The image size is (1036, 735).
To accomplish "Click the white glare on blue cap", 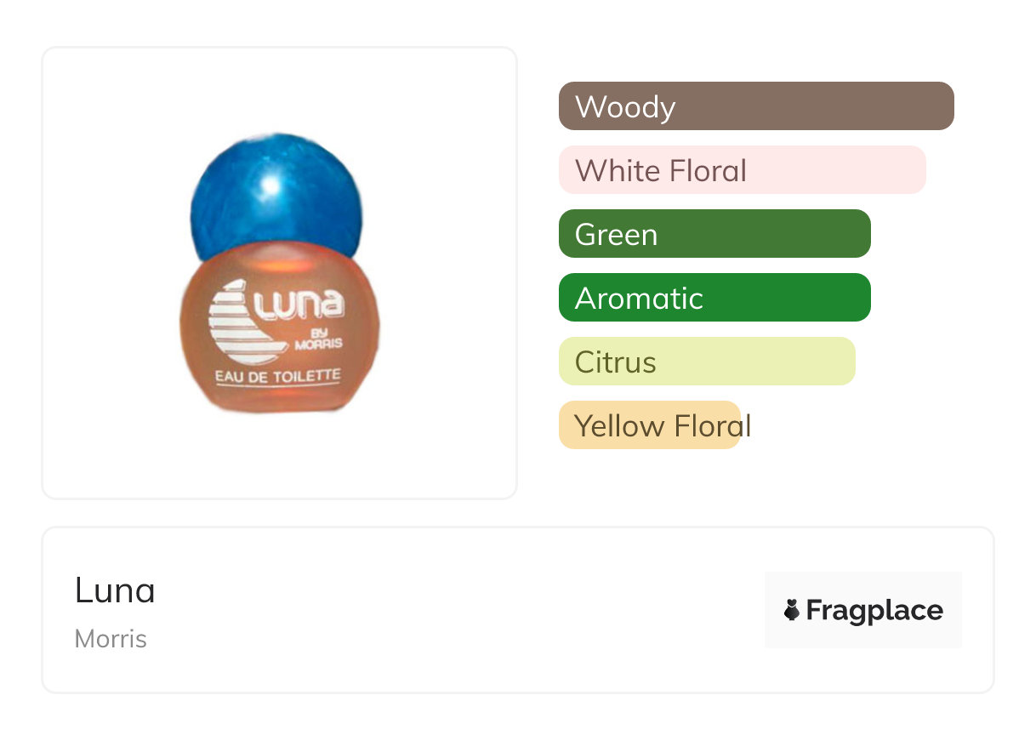I will (x=270, y=185).
